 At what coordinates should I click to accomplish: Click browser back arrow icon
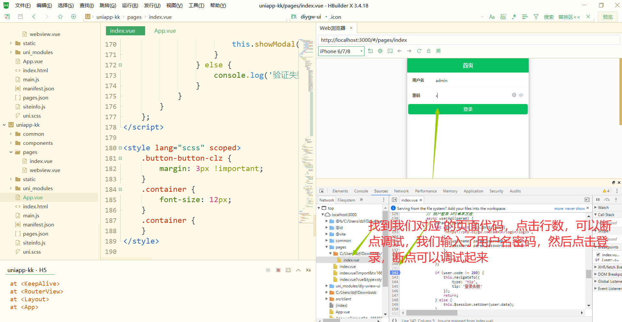(400, 51)
